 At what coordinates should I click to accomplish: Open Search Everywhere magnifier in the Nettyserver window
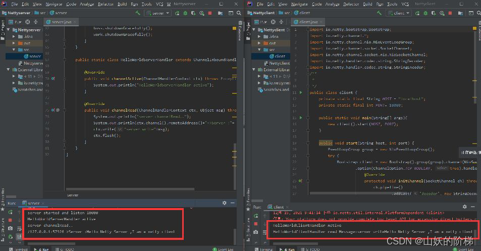(239, 13)
